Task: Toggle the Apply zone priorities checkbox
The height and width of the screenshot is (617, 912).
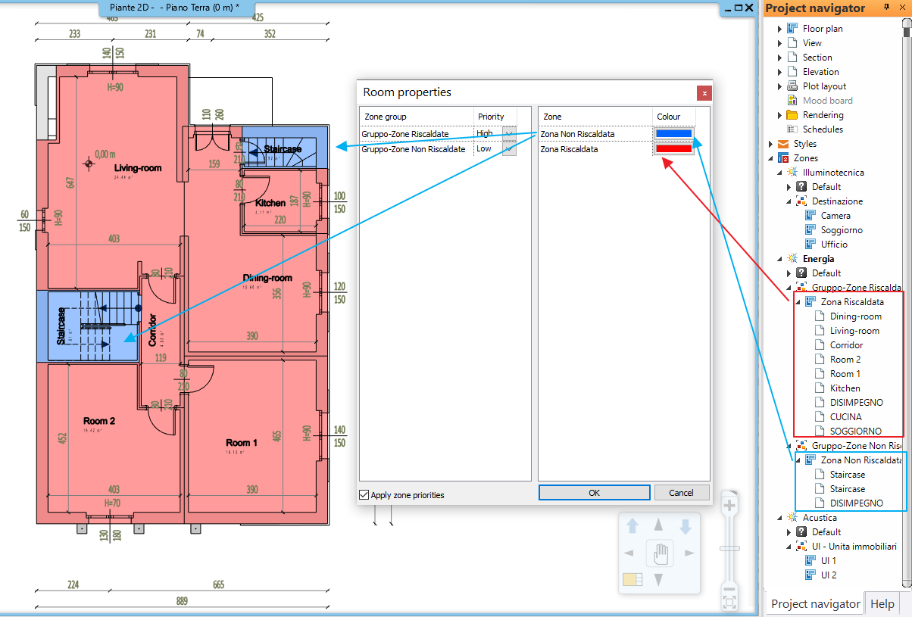Action: point(364,495)
